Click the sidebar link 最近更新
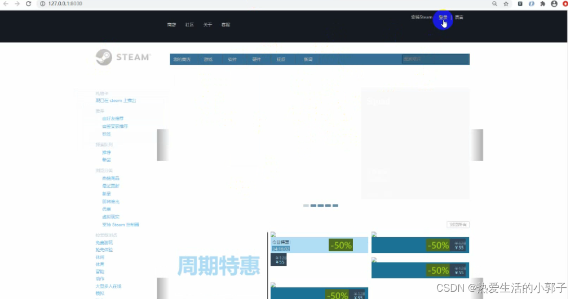The image size is (575, 299). pyautogui.click(x=110, y=186)
